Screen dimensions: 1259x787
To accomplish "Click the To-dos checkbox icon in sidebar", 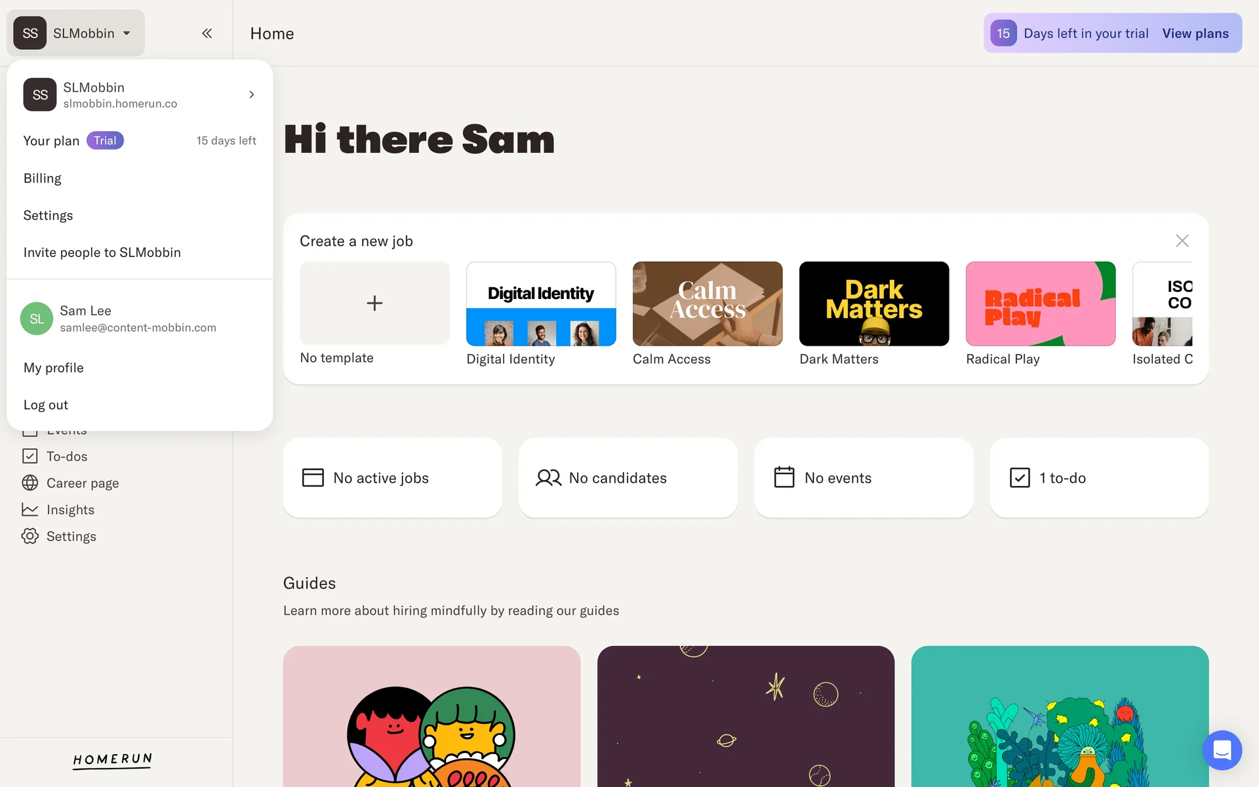I will (30, 456).
